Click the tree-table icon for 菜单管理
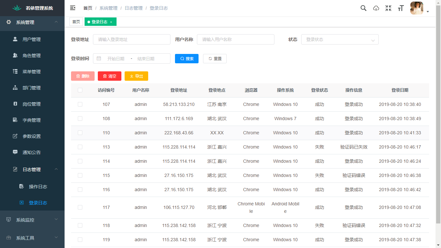 (x=15, y=71)
